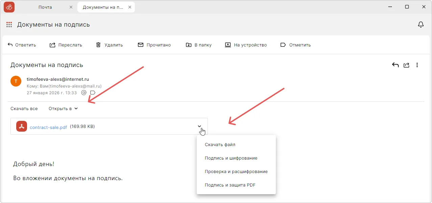Click the red PDF file icon
Viewport: 432px width, 203px height.
pos(22,127)
